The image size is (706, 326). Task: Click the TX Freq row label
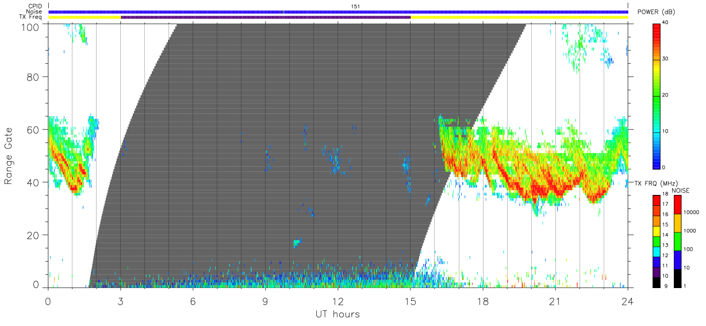click(x=31, y=17)
